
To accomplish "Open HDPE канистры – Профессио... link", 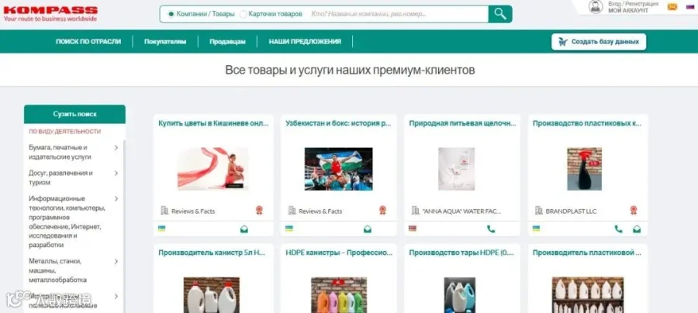I will 339,253.
